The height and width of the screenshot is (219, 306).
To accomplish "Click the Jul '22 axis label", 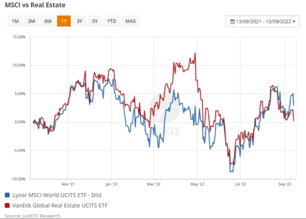I will pos(240,184).
